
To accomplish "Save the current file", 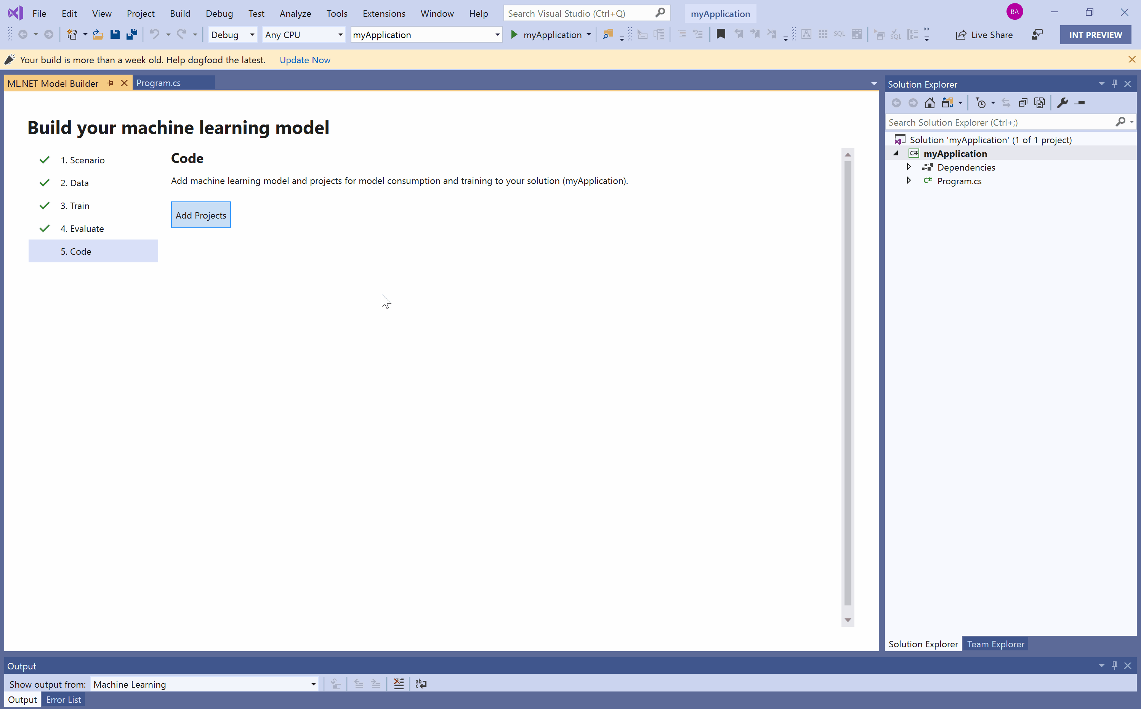I will point(115,34).
